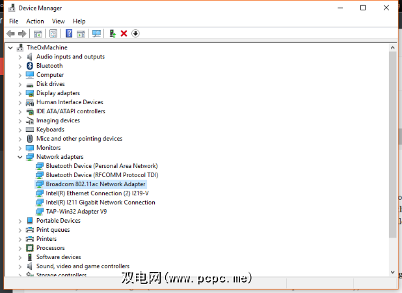Click the Bluetooth category icon
Image resolution: width=402 pixels, height=293 pixels.
(x=30, y=66)
